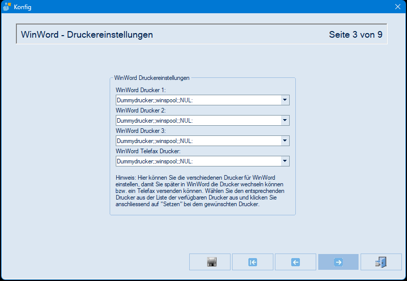The image size is (407, 281).
Task: Click the 'WinWord Drucker 3:' label
Action: (141, 131)
